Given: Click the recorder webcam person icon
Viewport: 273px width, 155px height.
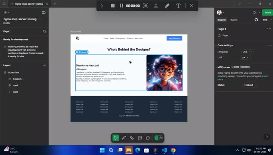Looking at the screenshot, I should (x=156, y=6).
